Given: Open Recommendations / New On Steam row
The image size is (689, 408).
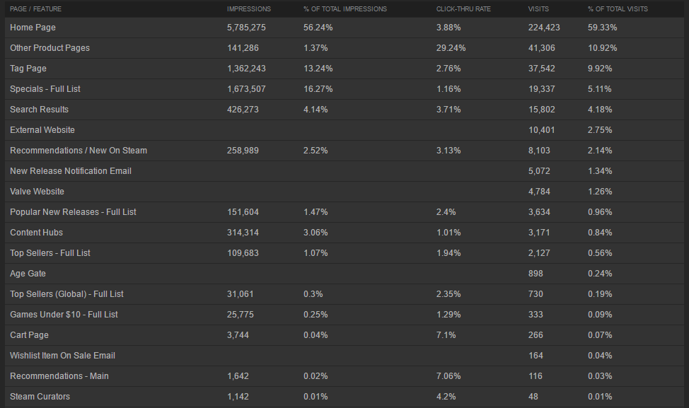Looking at the screenshot, I should point(344,150).
